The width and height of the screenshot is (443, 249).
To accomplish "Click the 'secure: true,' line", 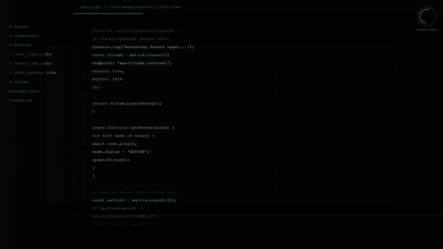I will pos(108,71).
